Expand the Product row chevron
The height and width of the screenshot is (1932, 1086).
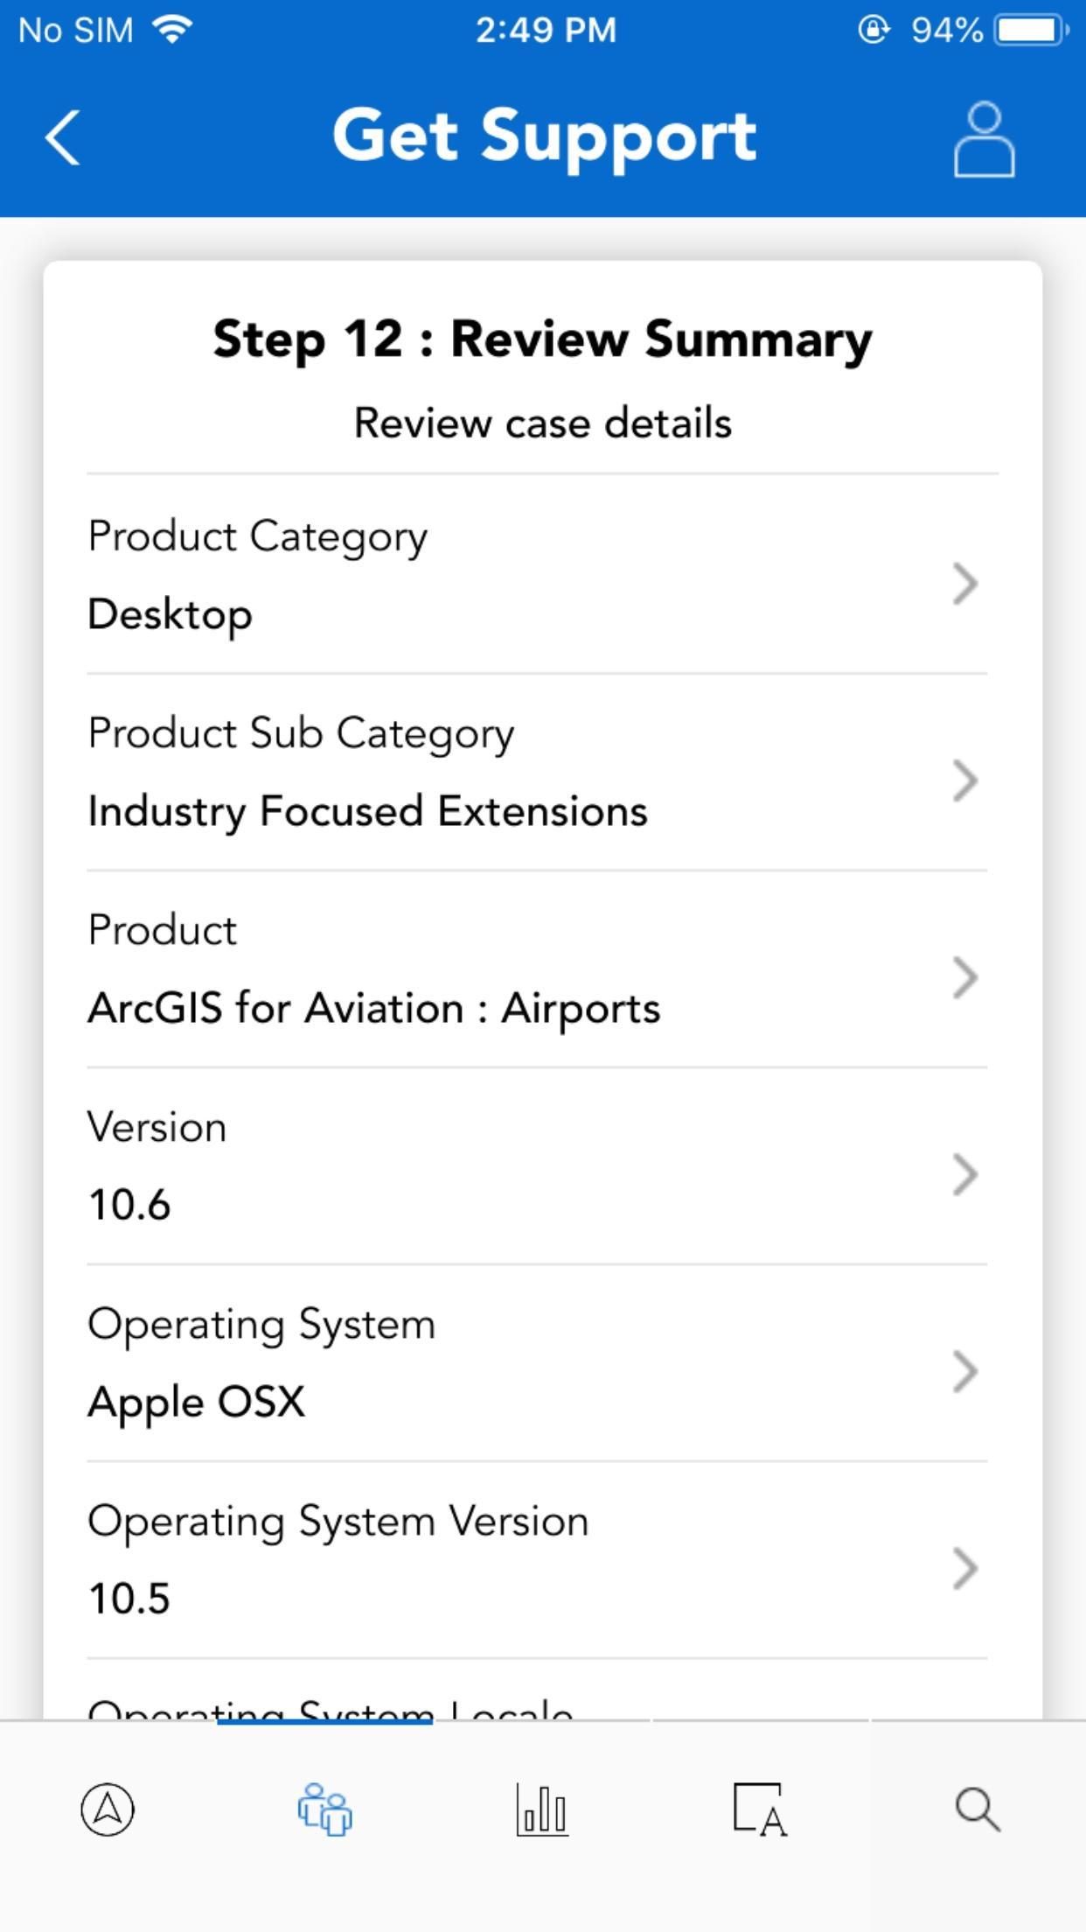(x=964, y=977)
